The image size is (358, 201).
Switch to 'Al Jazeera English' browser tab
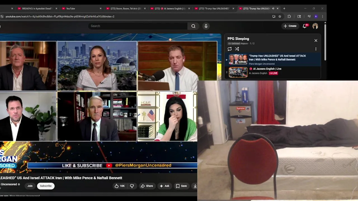[170, 8]
